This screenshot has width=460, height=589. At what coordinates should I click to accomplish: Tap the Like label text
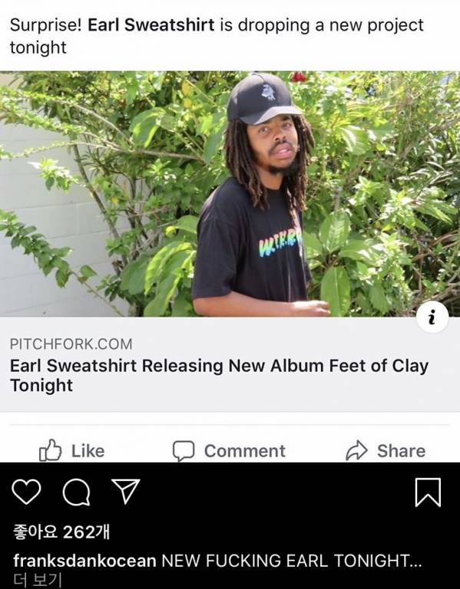pos(88,451)
